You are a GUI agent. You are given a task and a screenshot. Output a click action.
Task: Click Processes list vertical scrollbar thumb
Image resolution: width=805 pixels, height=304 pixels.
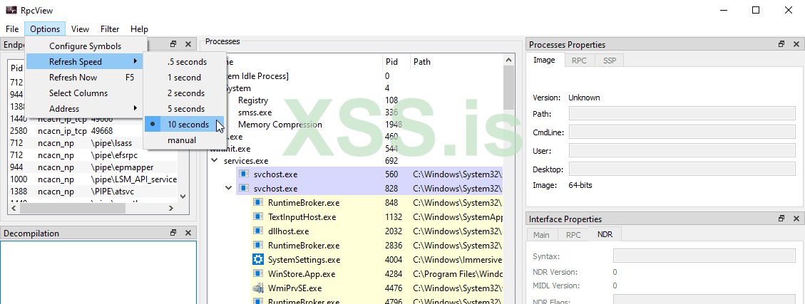click(508, 88)
